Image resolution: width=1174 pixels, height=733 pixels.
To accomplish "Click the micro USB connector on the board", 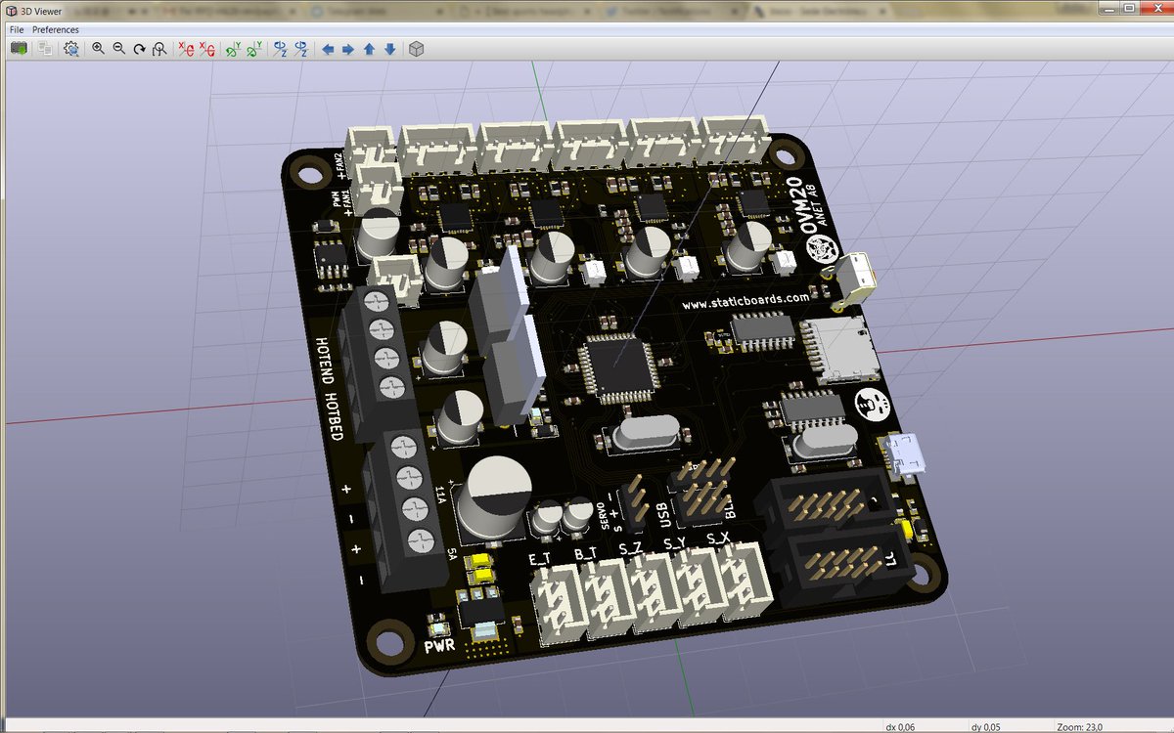I will coord(905,454).
